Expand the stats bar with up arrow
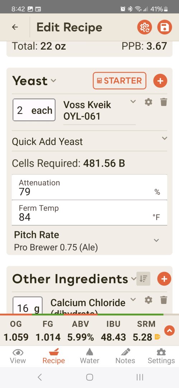Screen dimensions: 179x388 point(170,331)
